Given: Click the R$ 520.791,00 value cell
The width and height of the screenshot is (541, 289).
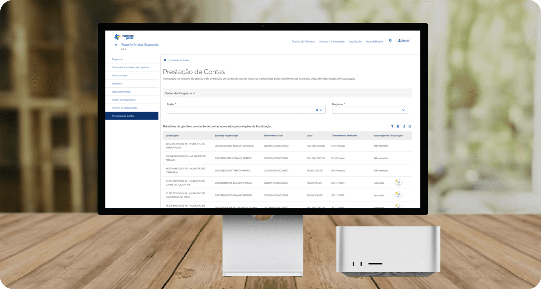Looking at the screenshot, I should (x=314, y=183).
